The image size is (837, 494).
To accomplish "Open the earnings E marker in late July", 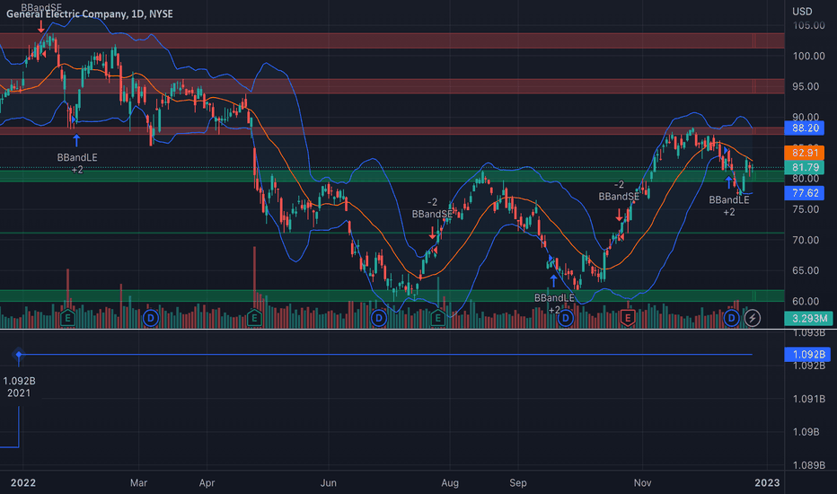I will [x=437, y=318].
